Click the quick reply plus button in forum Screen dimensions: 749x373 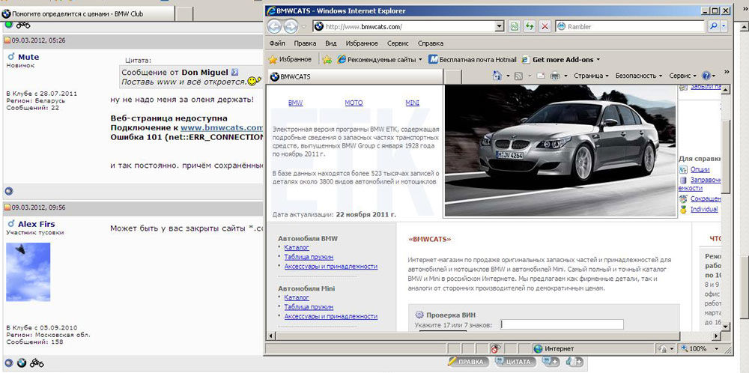pyautogui.click(x=574, y=362)
